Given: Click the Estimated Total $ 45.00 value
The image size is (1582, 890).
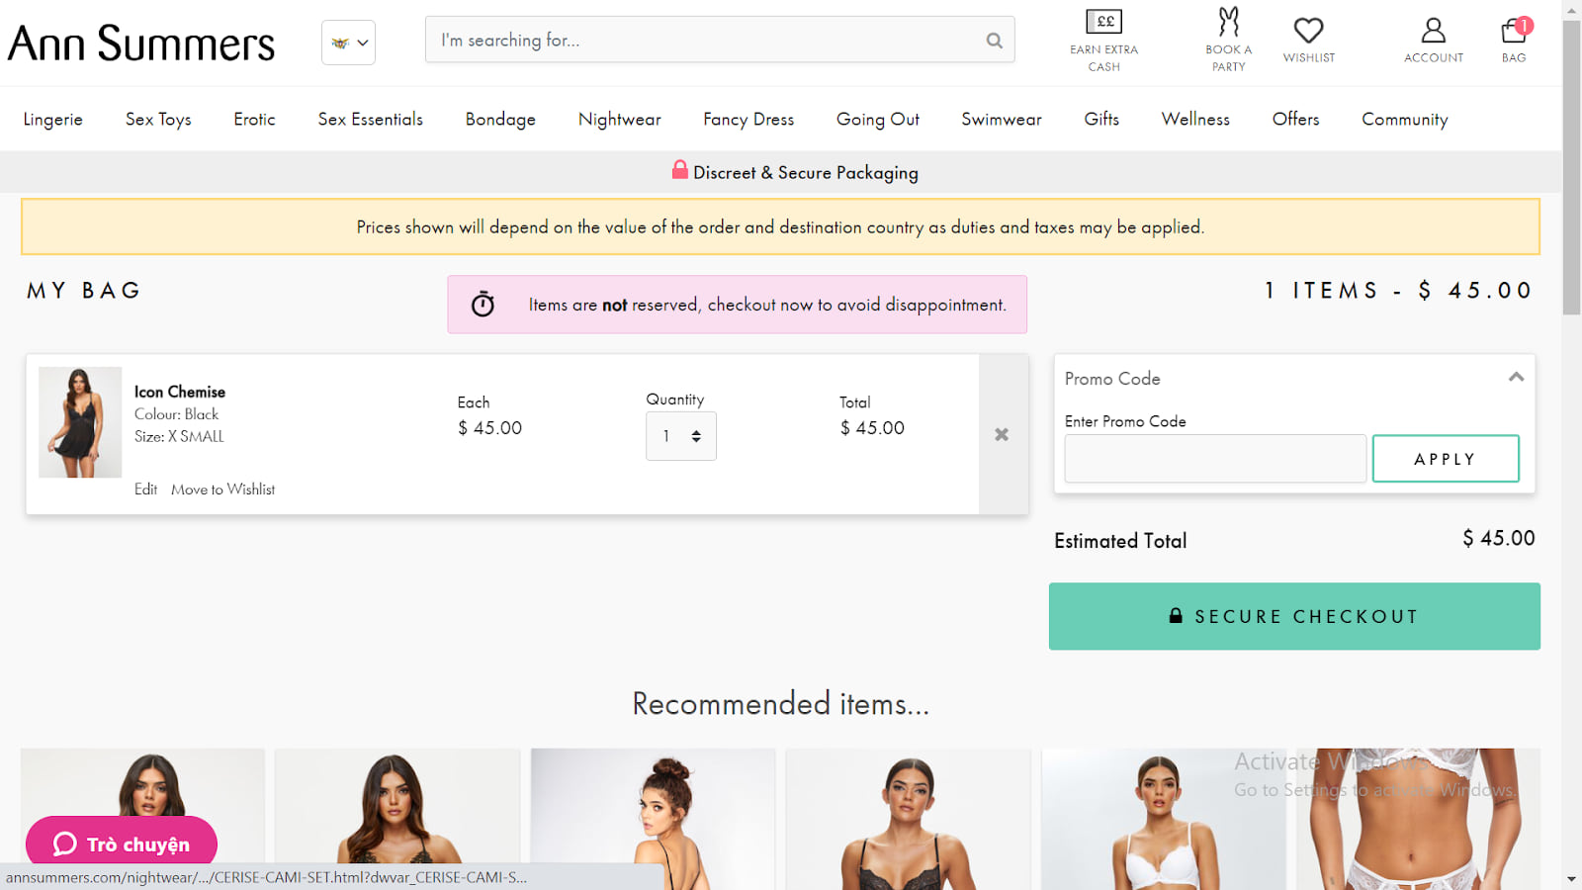Looking at the screenshot, I should pos(1499,539).
